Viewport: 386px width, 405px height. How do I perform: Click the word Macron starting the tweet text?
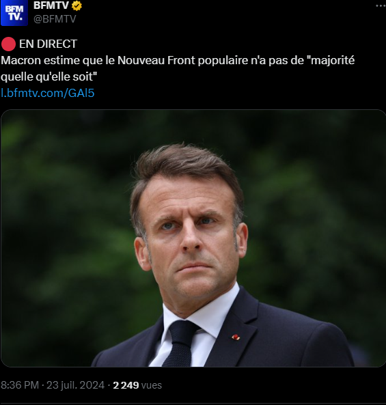[x=21, y=60]
